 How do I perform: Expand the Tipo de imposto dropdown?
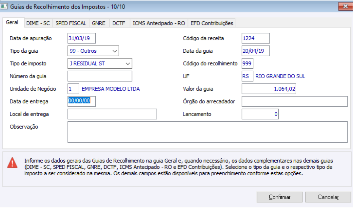(127, 63)
